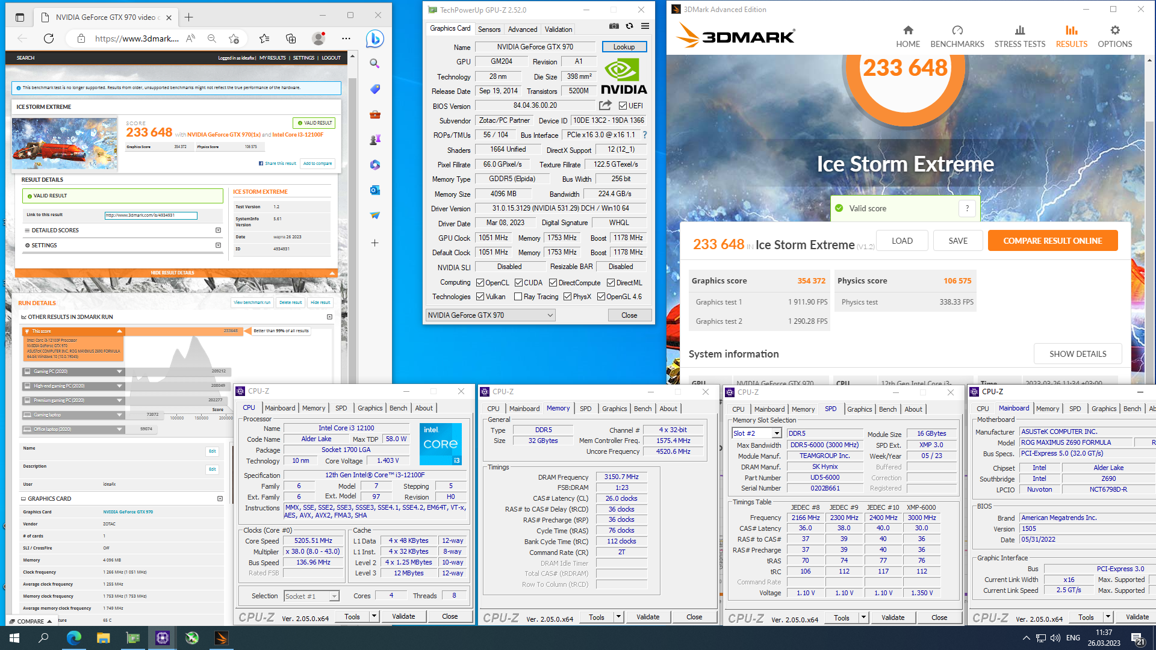The image size is (1156, 650).
Task: Add Edge sidebar item with plus icon
Action: coord(374,243)
